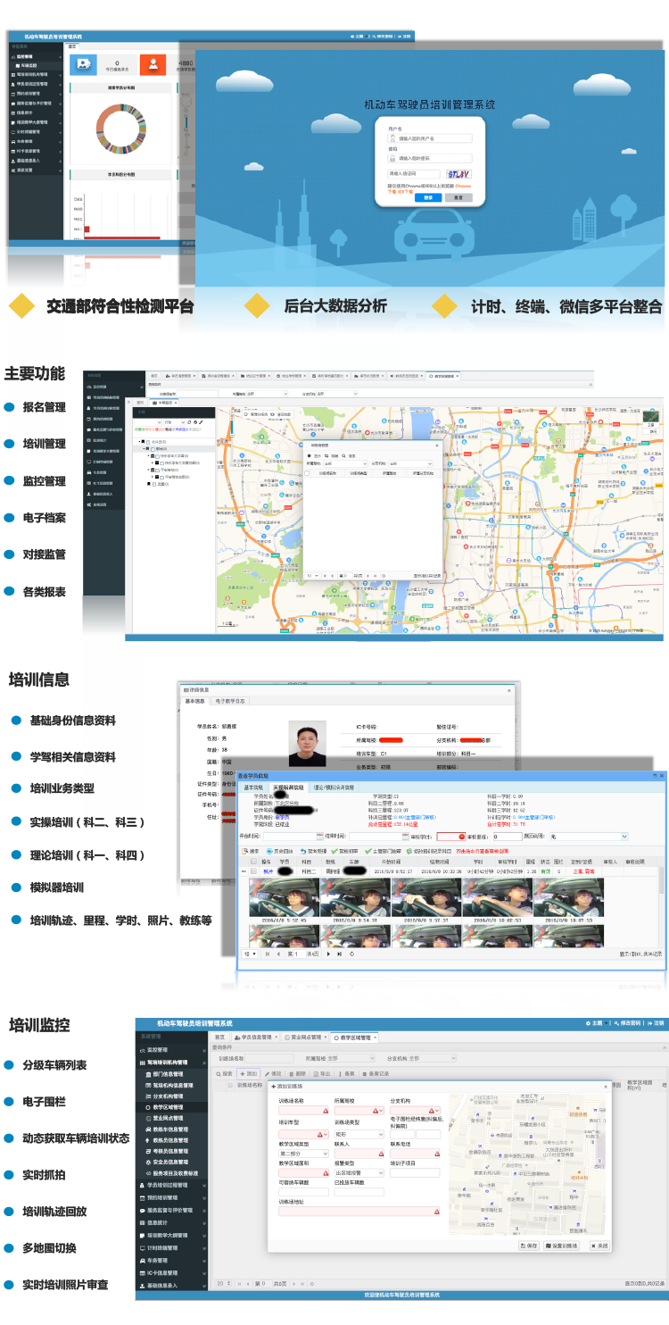Tick the header checkbox of the training records table
The height and width of the screenshot is (1325, 669).
pos(253,862)
